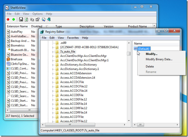Click the registry tree scroll-down arrow
Viewport: 188px width, 137px height.
(x=129, y=121)
